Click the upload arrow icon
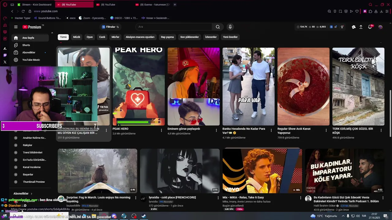392x220 pixels. pos(361,27)
